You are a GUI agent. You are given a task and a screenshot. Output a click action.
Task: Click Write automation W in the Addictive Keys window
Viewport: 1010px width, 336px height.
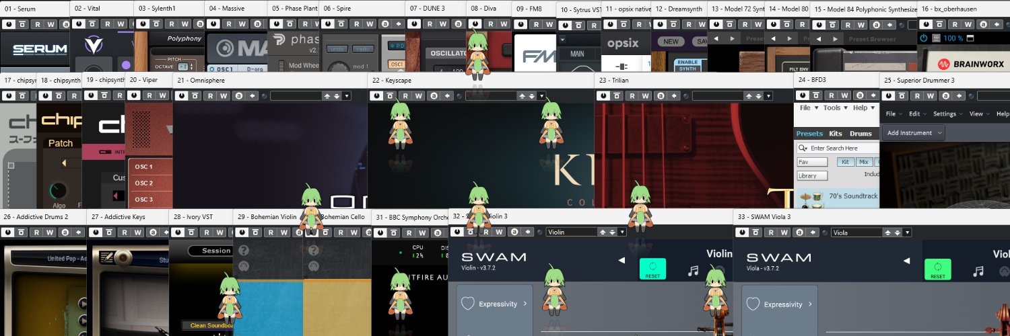138,232
